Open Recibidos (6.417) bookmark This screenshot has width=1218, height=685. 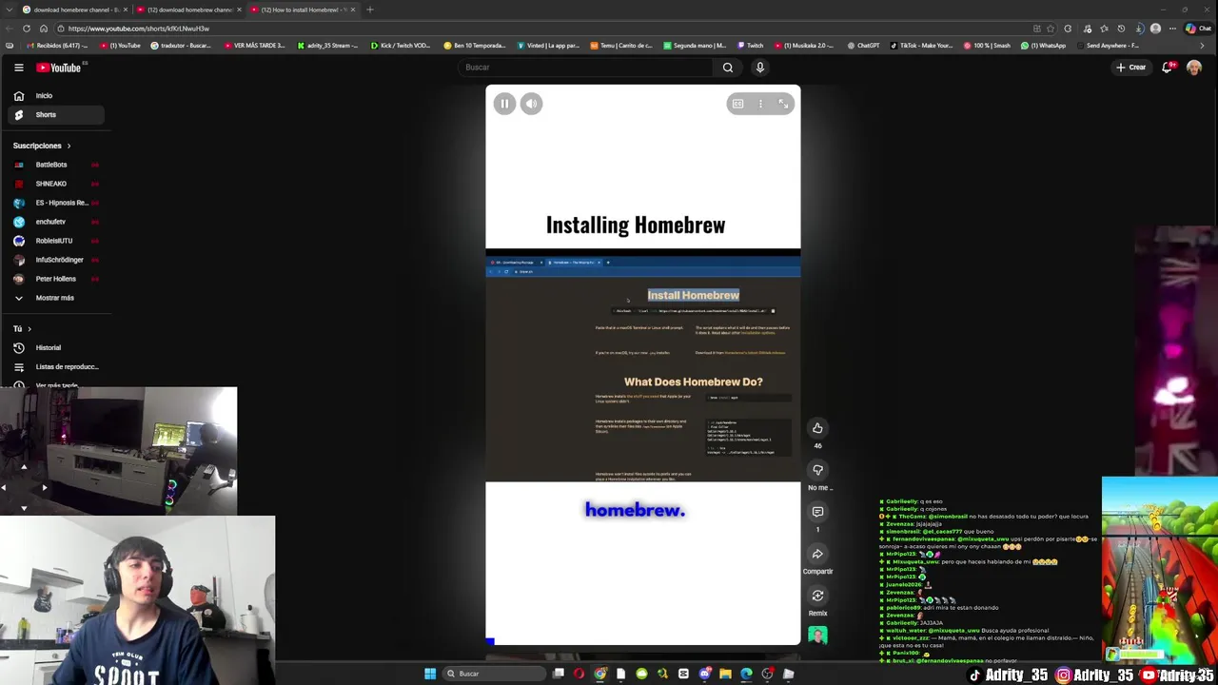point(57,46)
